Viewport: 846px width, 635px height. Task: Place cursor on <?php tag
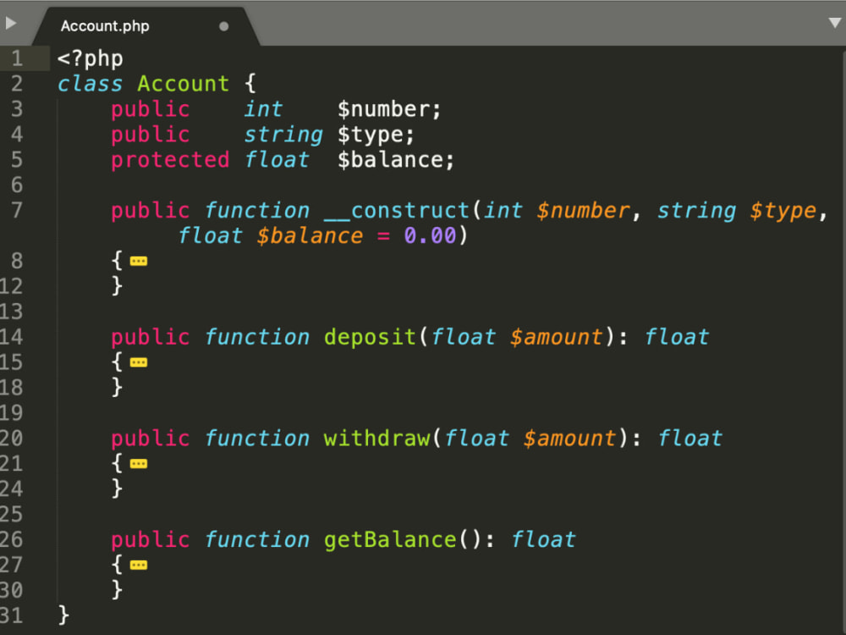click(x=91, y=59)
